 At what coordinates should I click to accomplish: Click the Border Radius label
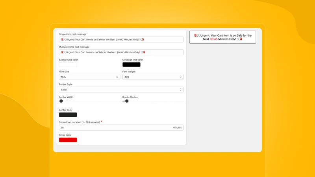[130, 97]
